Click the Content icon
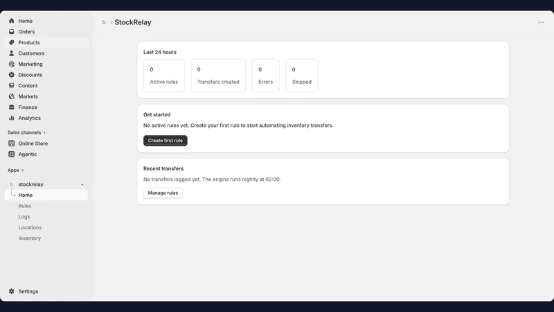 point(11,85)
